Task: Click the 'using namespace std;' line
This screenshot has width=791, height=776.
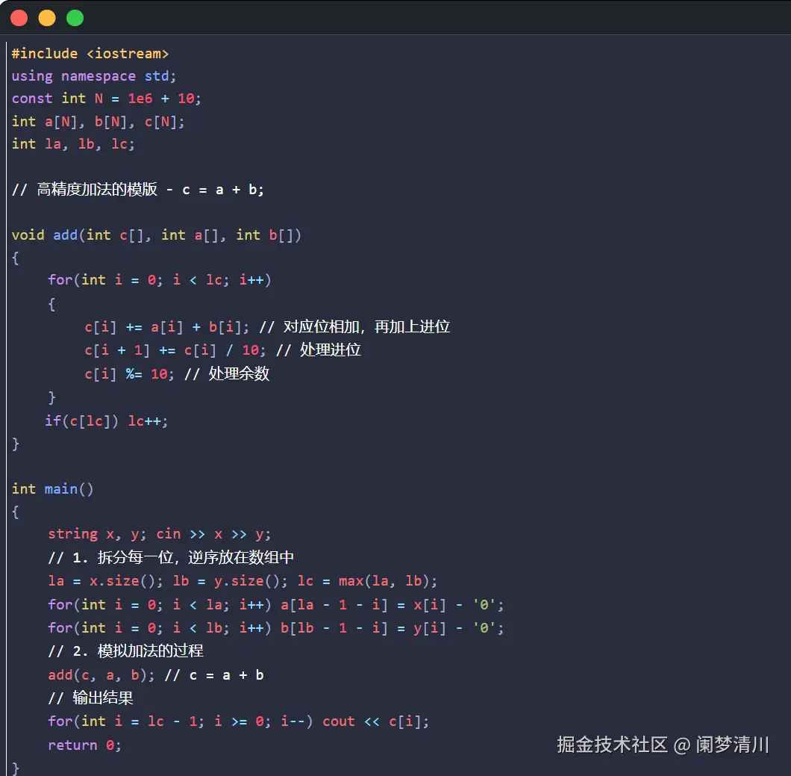Action: (94, 76)
